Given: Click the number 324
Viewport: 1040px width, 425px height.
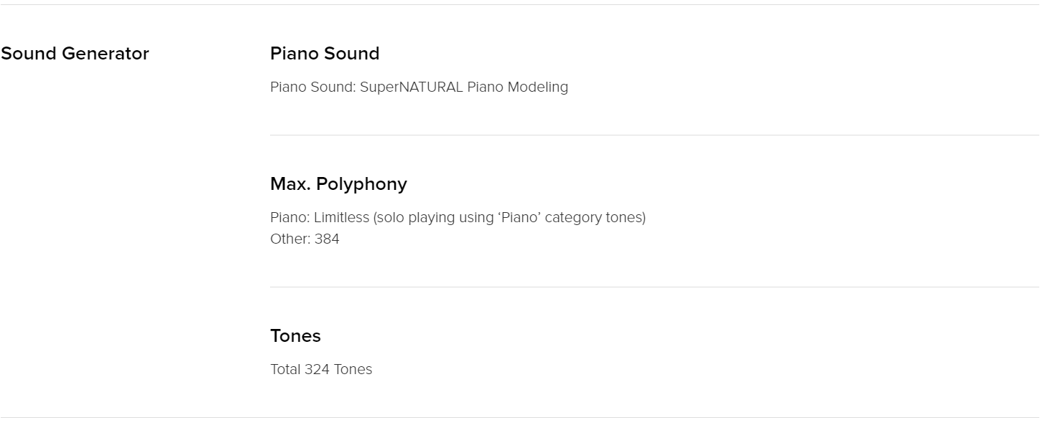Looking at the screenshot, I should 317,370.
